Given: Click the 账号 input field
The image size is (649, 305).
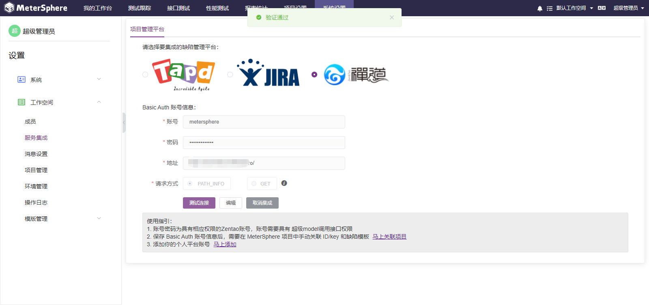Looking at the screenshot, I should pos(264,122).
